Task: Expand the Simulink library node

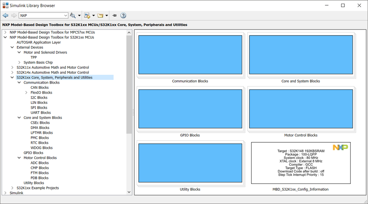Action: click(5, 193)
